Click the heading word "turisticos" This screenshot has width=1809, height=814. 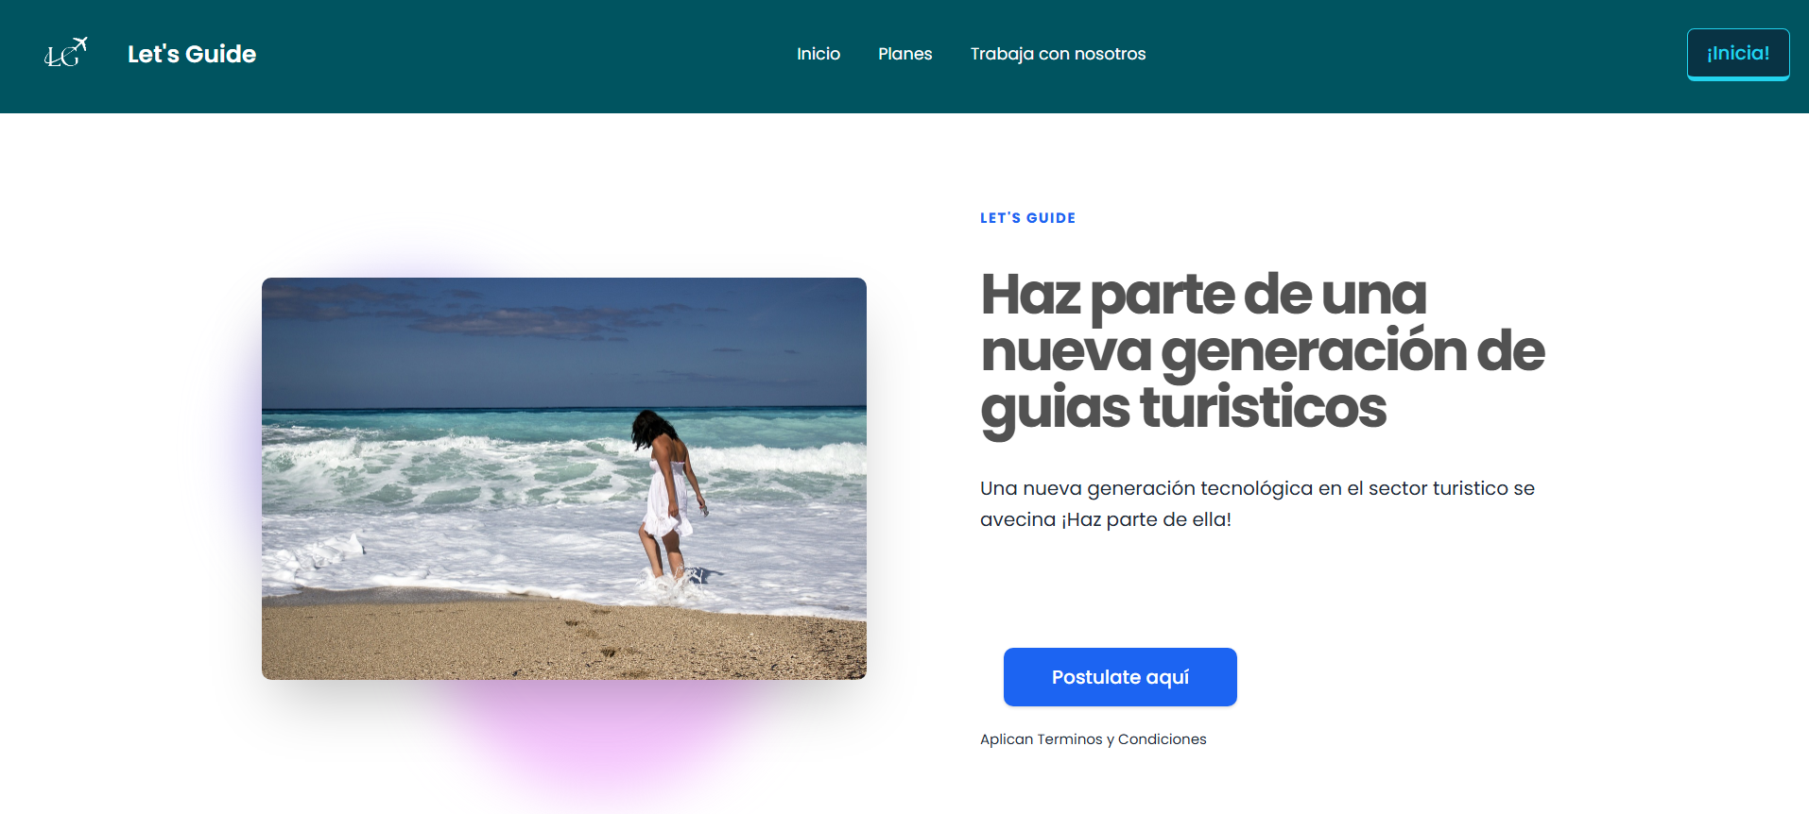tap(1263, 407)
